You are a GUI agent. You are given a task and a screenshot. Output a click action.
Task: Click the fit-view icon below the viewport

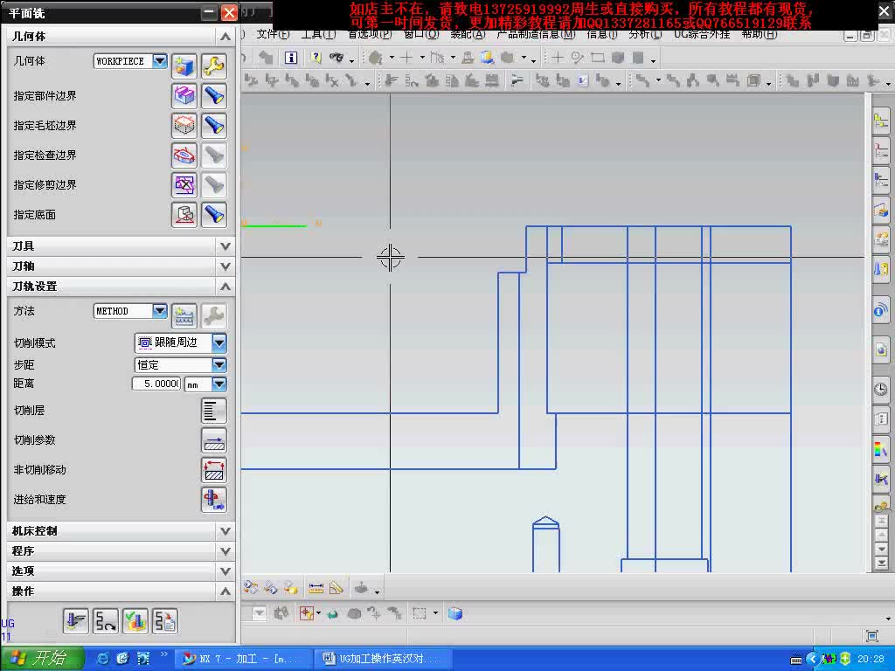[871, 636]
